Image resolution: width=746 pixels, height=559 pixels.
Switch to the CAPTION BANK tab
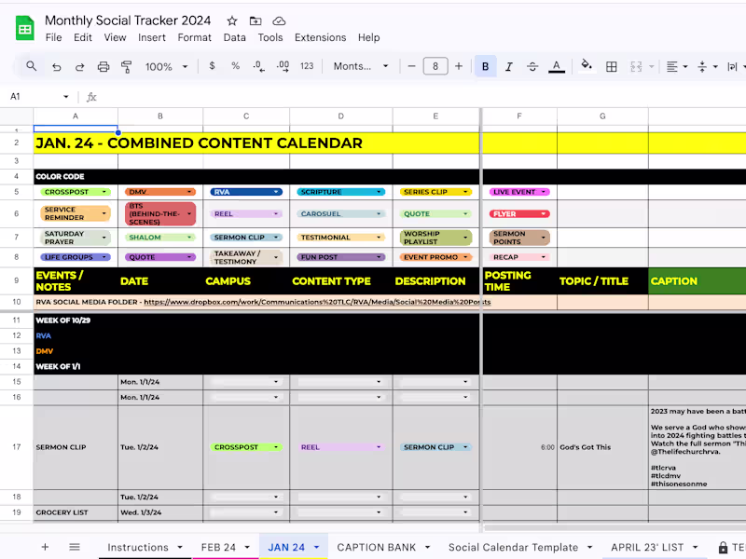[378, 547]
